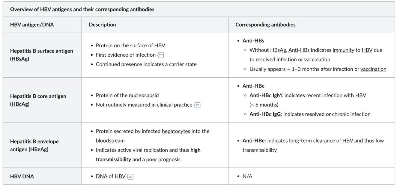Click 'HBeAg' under Hepatitis B envelope antigen
Viewport: 400px width, 189px height.
coord(38,150)
